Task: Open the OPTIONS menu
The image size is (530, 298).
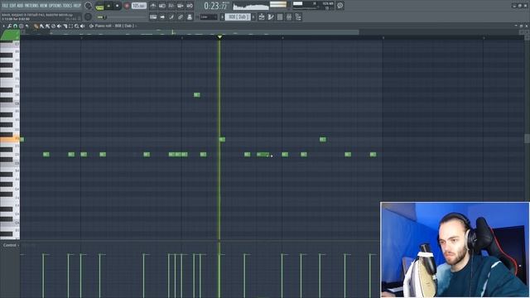Action: pos(55,6)
